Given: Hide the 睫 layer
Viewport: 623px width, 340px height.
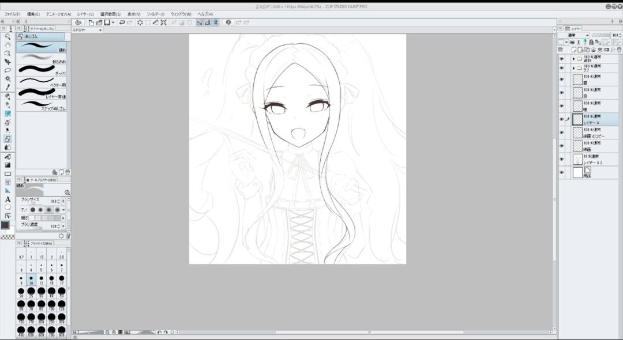Looking at the screenshot, I should [561, 106].
